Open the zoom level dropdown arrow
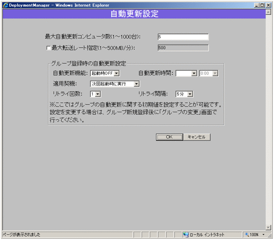 click(x=263, y=234)
